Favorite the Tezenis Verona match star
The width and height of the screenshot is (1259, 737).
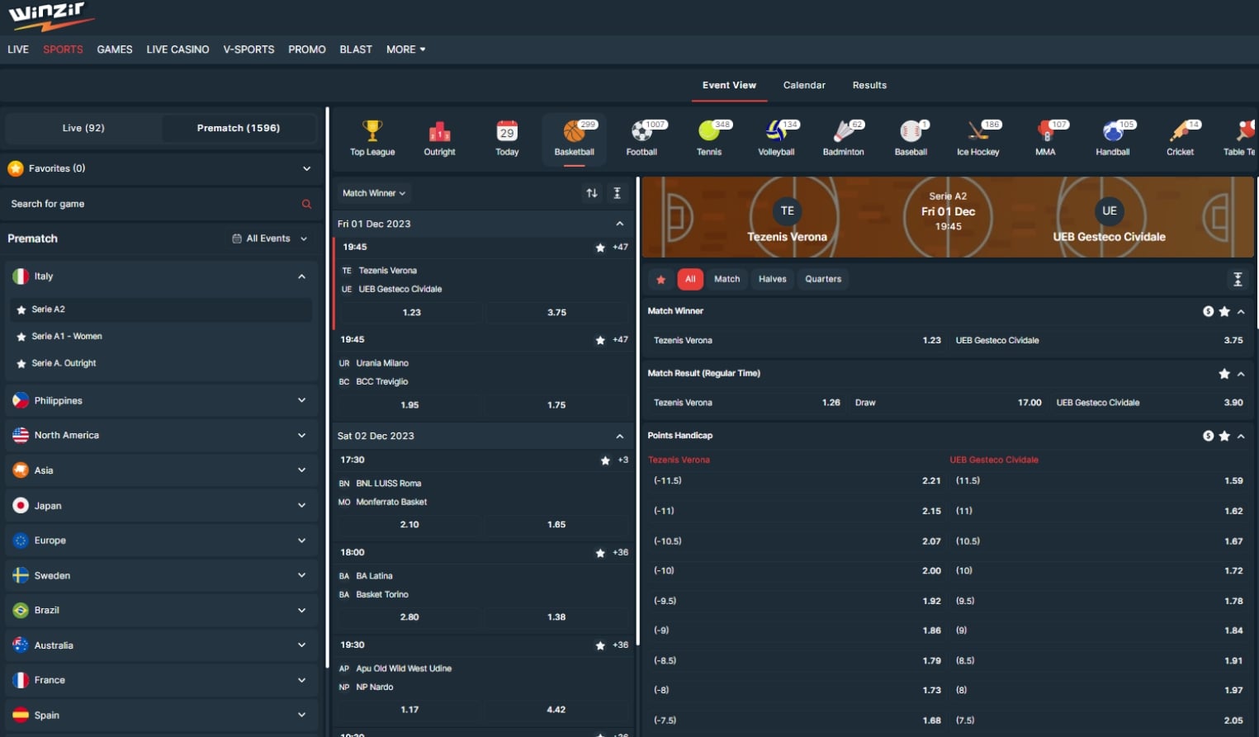tap(600, 248)
